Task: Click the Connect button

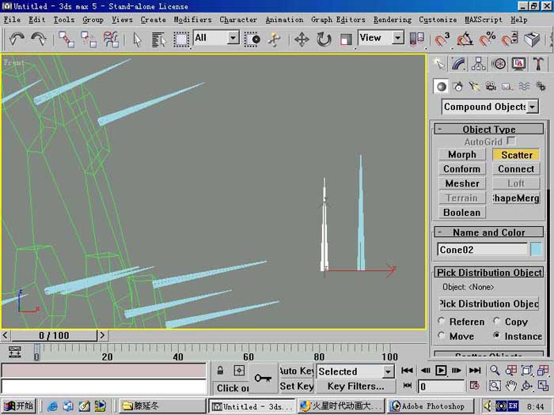Action: click(516, 169)
